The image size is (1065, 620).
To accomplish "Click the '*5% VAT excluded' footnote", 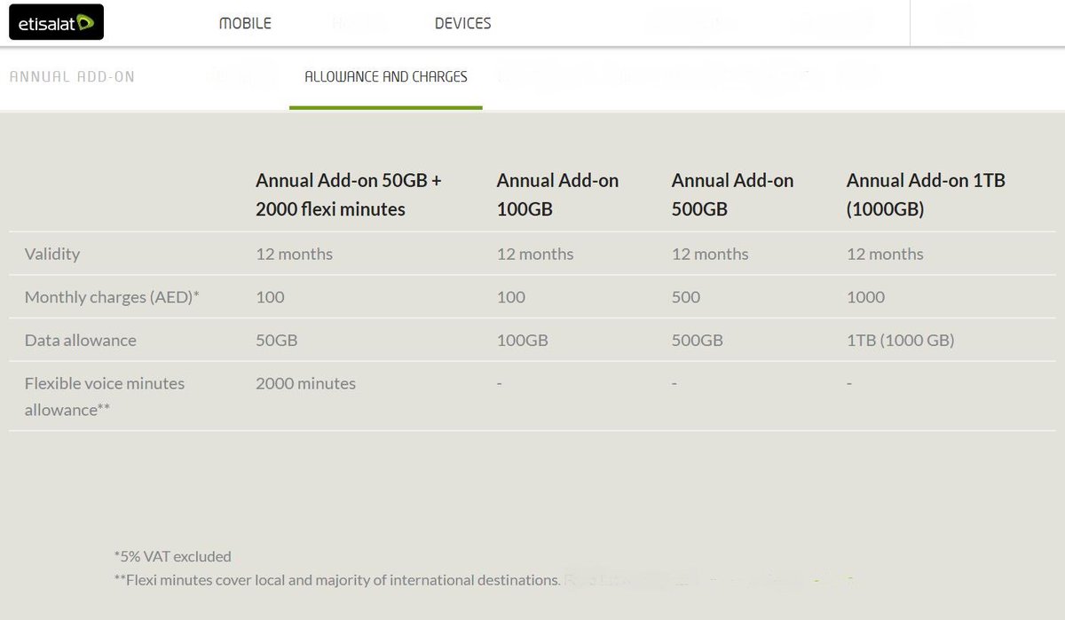I will click(172, 556).
